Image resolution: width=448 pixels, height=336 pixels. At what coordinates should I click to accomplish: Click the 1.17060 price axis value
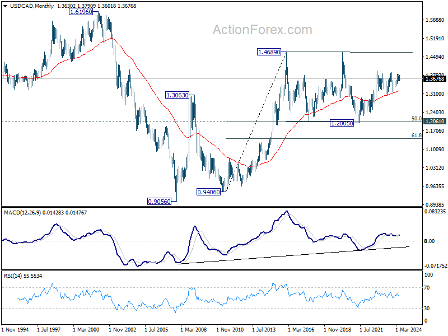[x=435, y=131]
